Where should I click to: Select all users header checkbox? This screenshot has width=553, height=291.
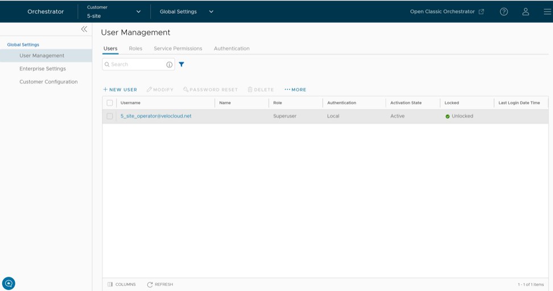(x=110, y=103)
